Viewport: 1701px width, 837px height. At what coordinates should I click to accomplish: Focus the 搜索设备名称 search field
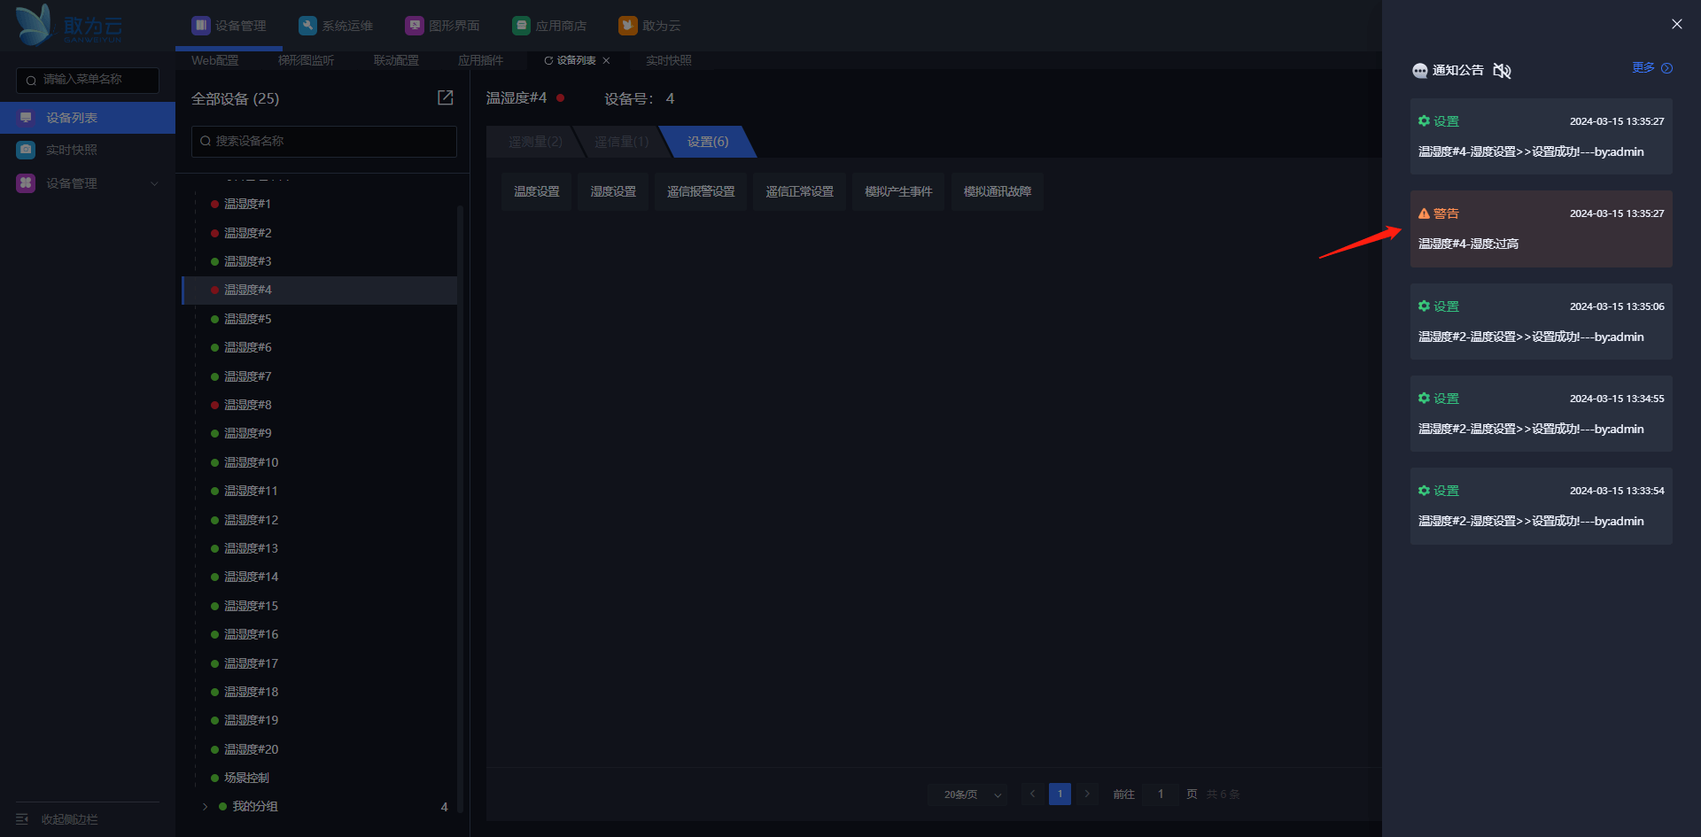(x=324, y=141)
